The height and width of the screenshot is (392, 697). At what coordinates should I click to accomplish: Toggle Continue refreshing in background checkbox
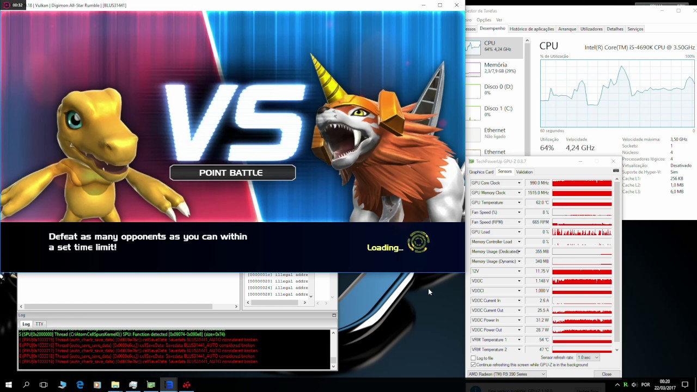click(x=473, y=365)
